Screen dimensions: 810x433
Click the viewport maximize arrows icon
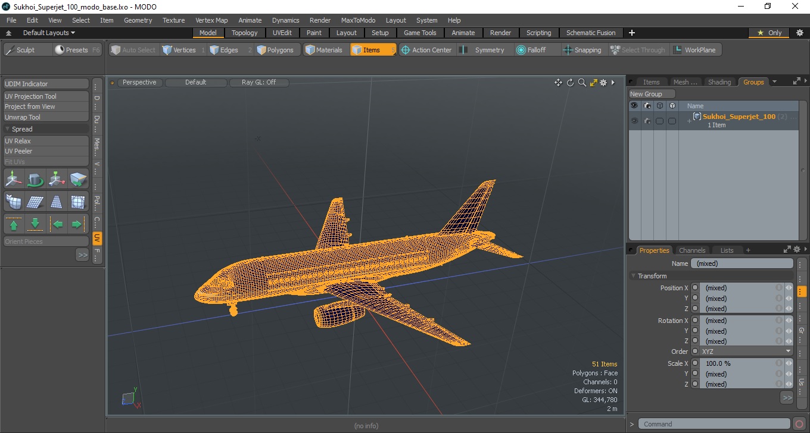(x=593, y=83)
